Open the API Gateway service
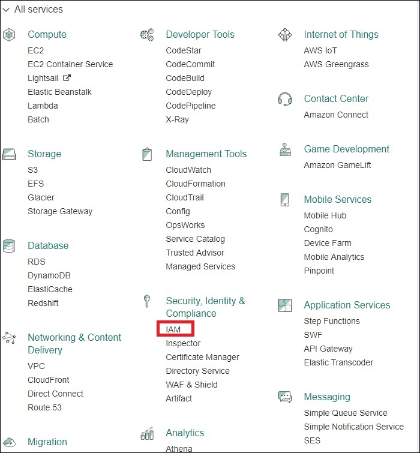 (328, 349)
